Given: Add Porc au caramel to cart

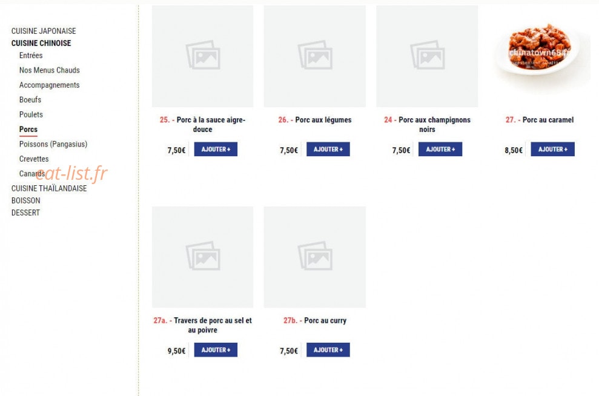Looking at the screenshot, I should pyautogui.click(x=552, y=150).
